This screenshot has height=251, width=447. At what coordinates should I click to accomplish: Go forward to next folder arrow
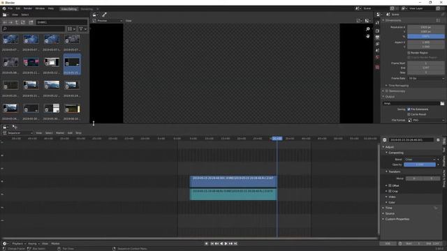click(x=10, y=22)
